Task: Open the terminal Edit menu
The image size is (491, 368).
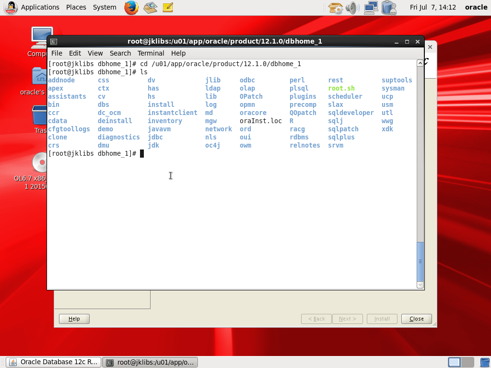Action: tap(75, 53)
